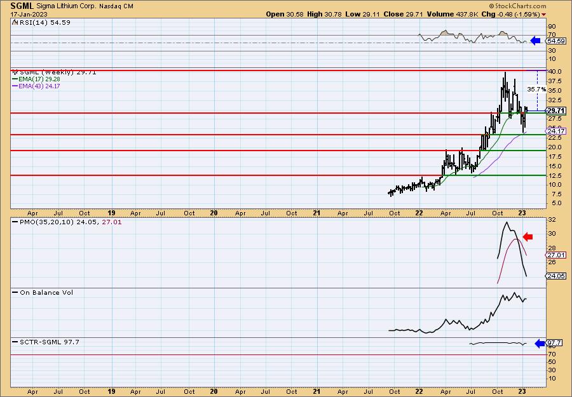This screenshot has width=572, height=397.
Task: Click the boxed 29.71 last-price tag
Action: click(x=556, y=111)
